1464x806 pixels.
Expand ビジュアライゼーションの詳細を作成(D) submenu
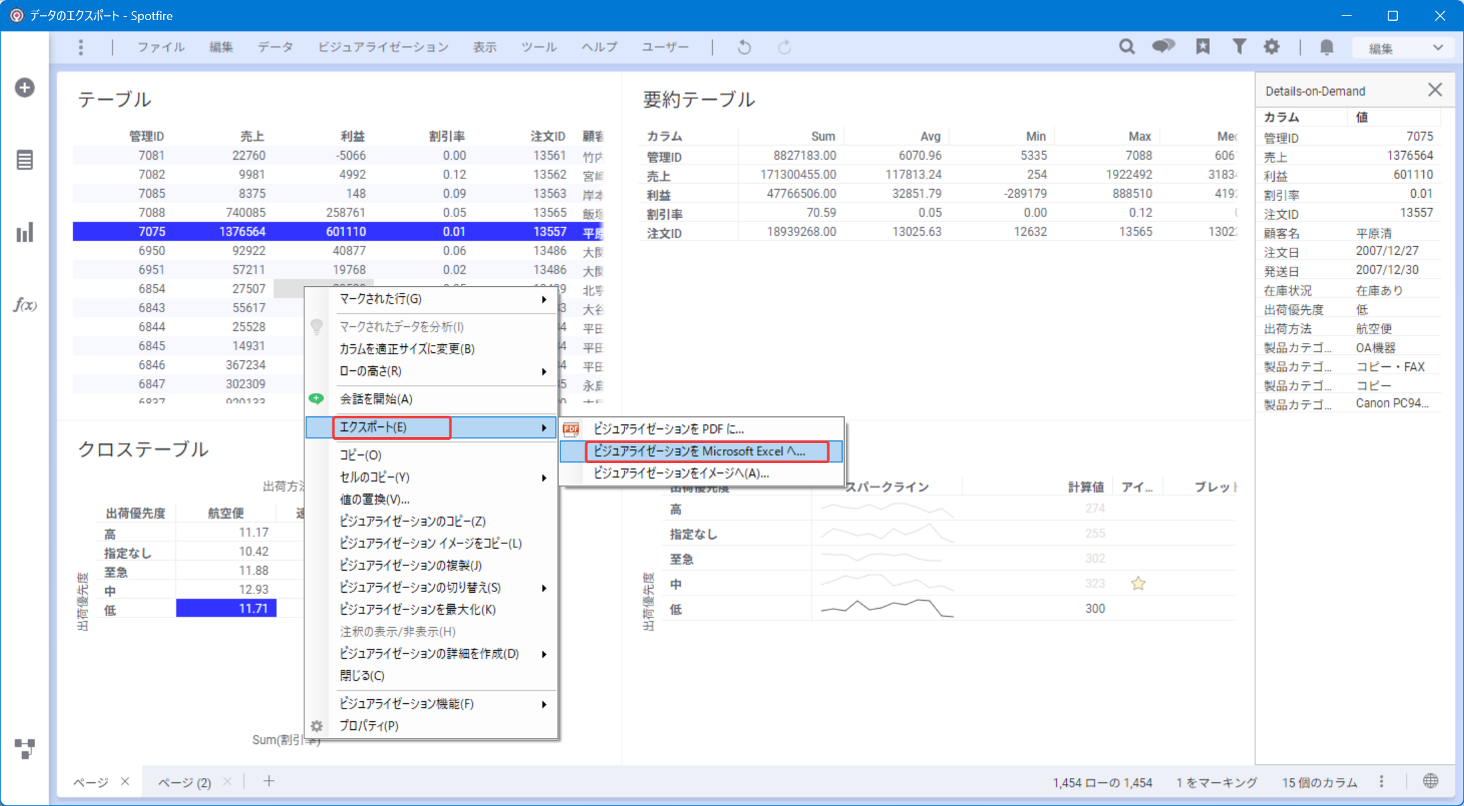click(x=431, y=654)
